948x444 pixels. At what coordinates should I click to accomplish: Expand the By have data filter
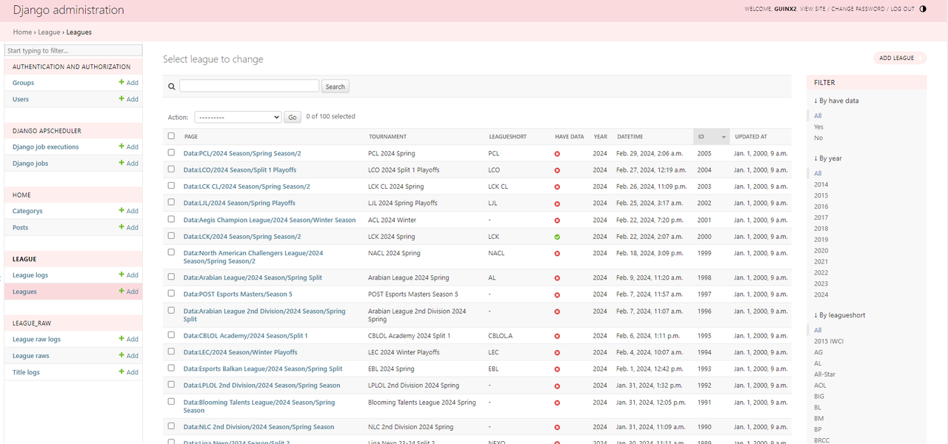pyautogui.click(x=836, y=101)
